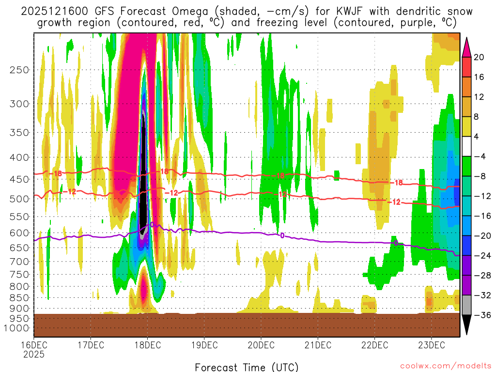Click the chart title first line text

pyautogui.click(x=247, y=12)
